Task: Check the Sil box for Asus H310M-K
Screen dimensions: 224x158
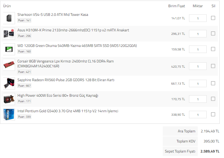Action: point(213,33)
